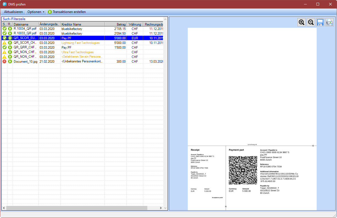Screen dimensions: 337x218
Task: Zoom in on the document preview
Action: (302, 23)
